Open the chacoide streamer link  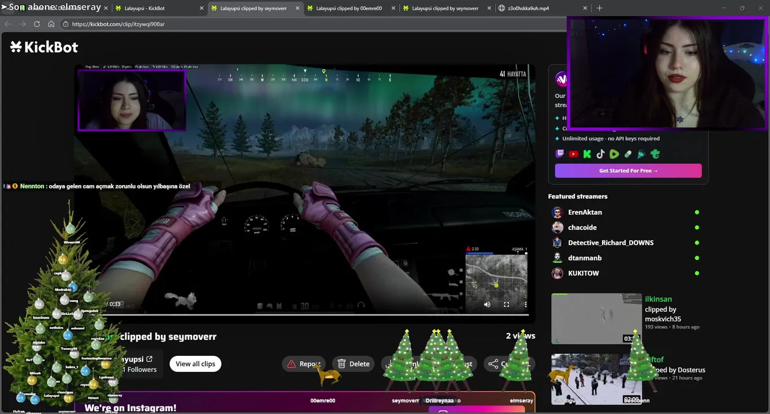[x=582, y=227]
